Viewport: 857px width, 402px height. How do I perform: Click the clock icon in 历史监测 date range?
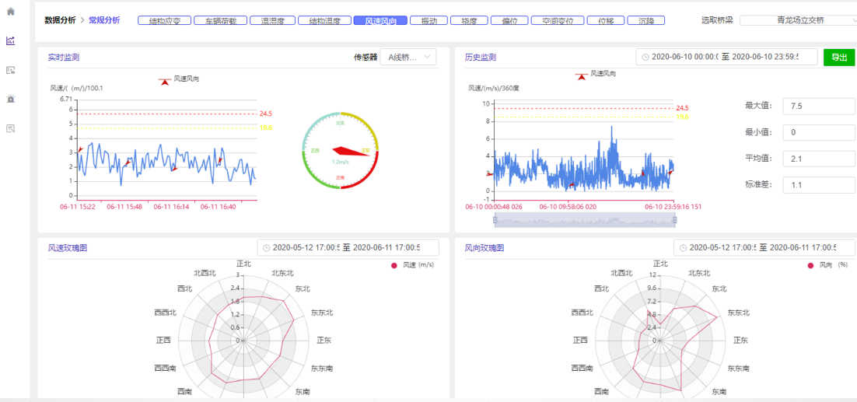[645, 57]
